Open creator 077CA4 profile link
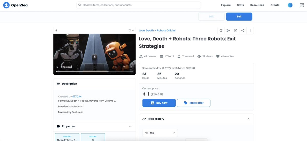This screenshot has height=141, width=307. tap(77, 96)
